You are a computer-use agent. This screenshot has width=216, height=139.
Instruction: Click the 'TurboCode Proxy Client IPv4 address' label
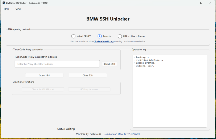pos(36,57)
